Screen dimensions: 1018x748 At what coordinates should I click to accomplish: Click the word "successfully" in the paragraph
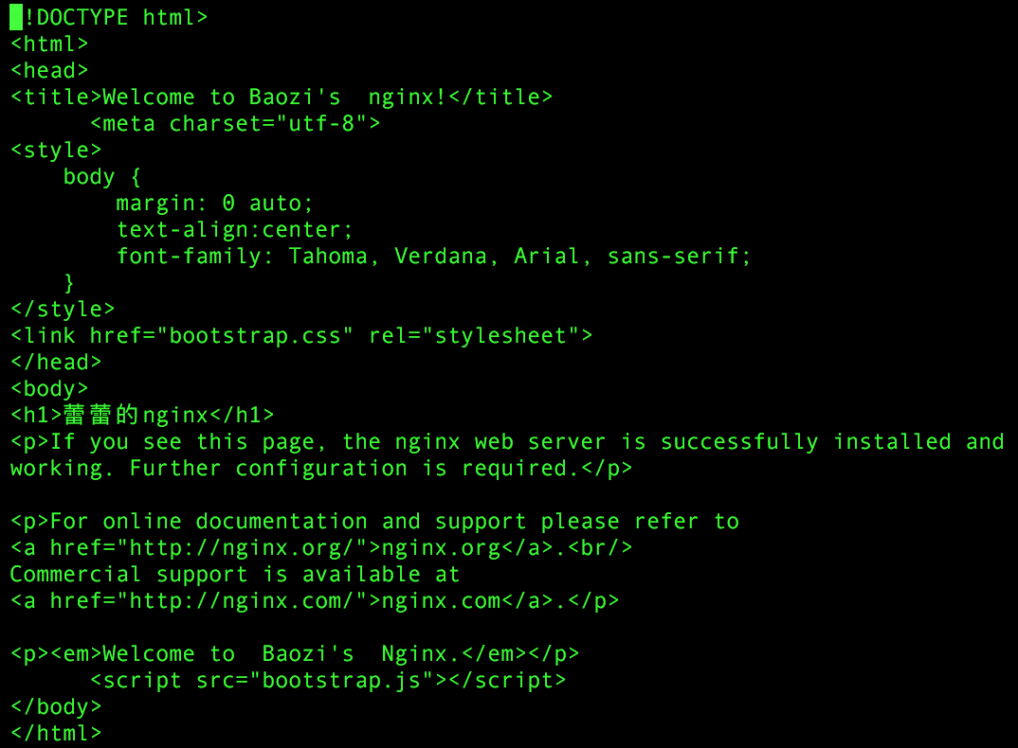pos(738,441)
